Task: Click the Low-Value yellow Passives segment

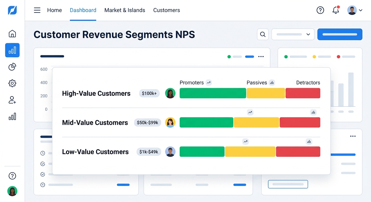Action: coord(250,152)
